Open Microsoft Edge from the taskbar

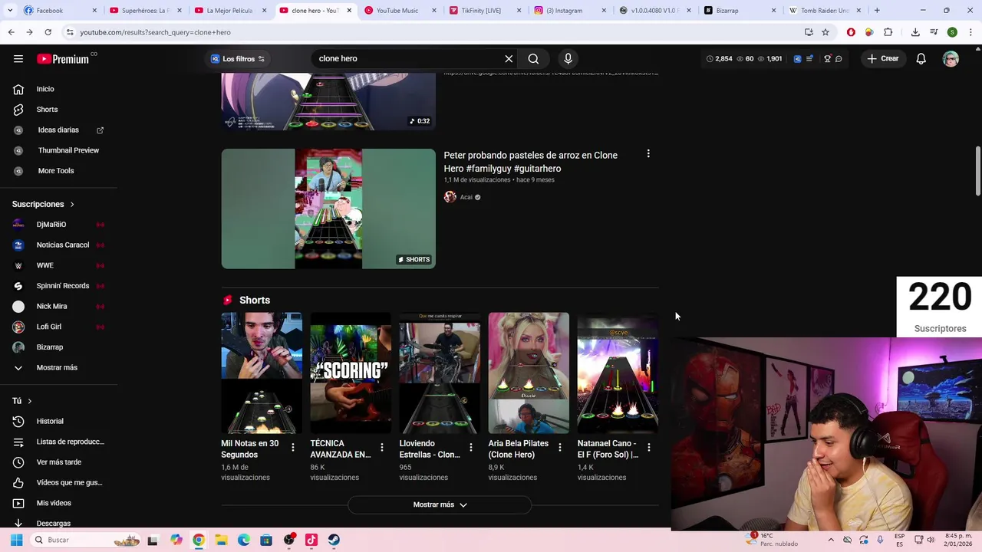pos(243,540)
